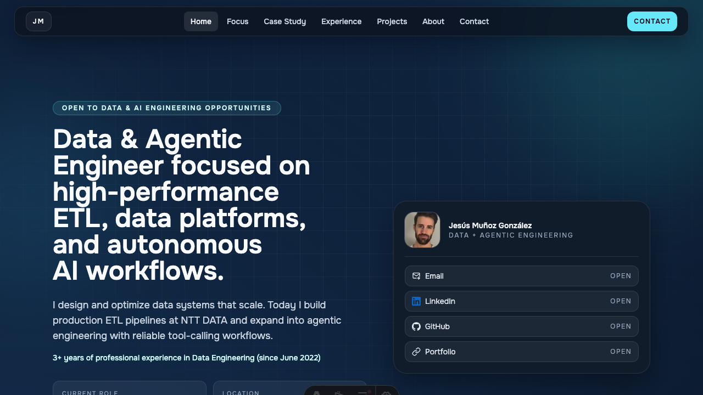Open the settings gear in the floating toolbar
Screen dimensions: 703x395
(x=386, y=394)
